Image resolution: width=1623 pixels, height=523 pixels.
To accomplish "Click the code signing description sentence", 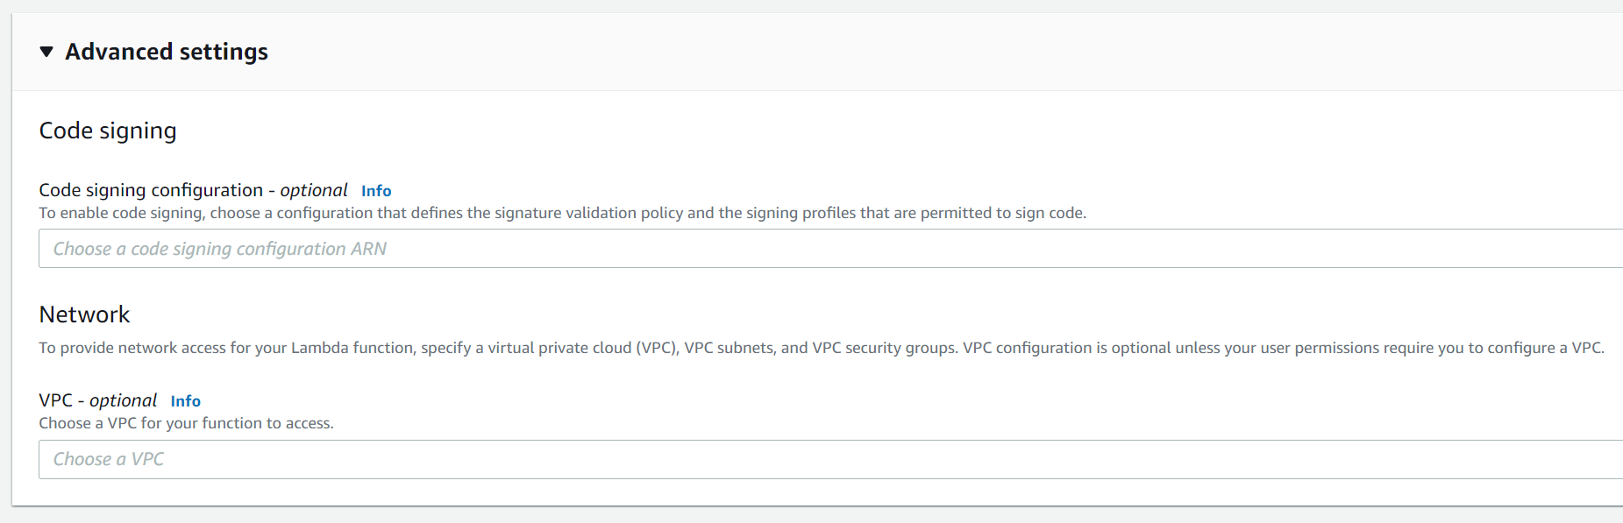I will pos(562,213).
